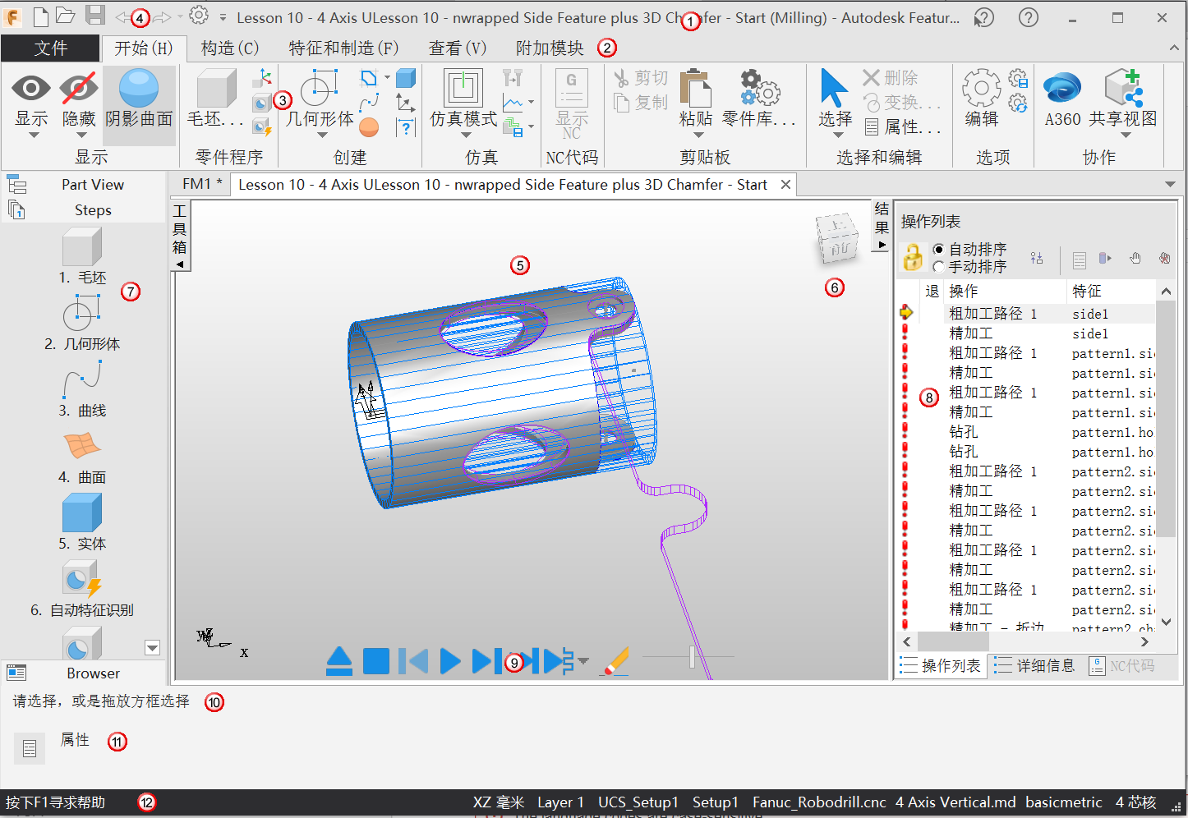Image resolution: width=1188 pixels, height=818 pixels.
Task: Switch to the FM1 document tab
Action: click(201, 184)
